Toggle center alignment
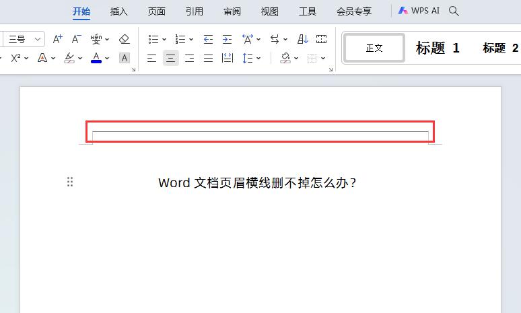The width and height of the screenshot is (521, 313). click(x=171, y=59)
